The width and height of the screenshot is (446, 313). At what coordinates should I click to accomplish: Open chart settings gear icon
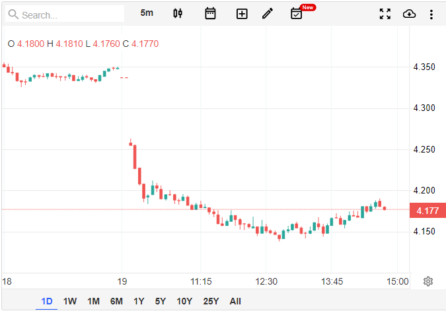[427, 281]
